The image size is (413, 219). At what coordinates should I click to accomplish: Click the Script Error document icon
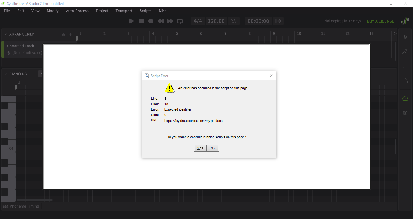click(147, 76)
